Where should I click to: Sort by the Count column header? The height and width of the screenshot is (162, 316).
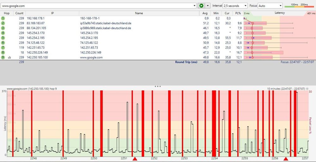(x=19, y=13)
